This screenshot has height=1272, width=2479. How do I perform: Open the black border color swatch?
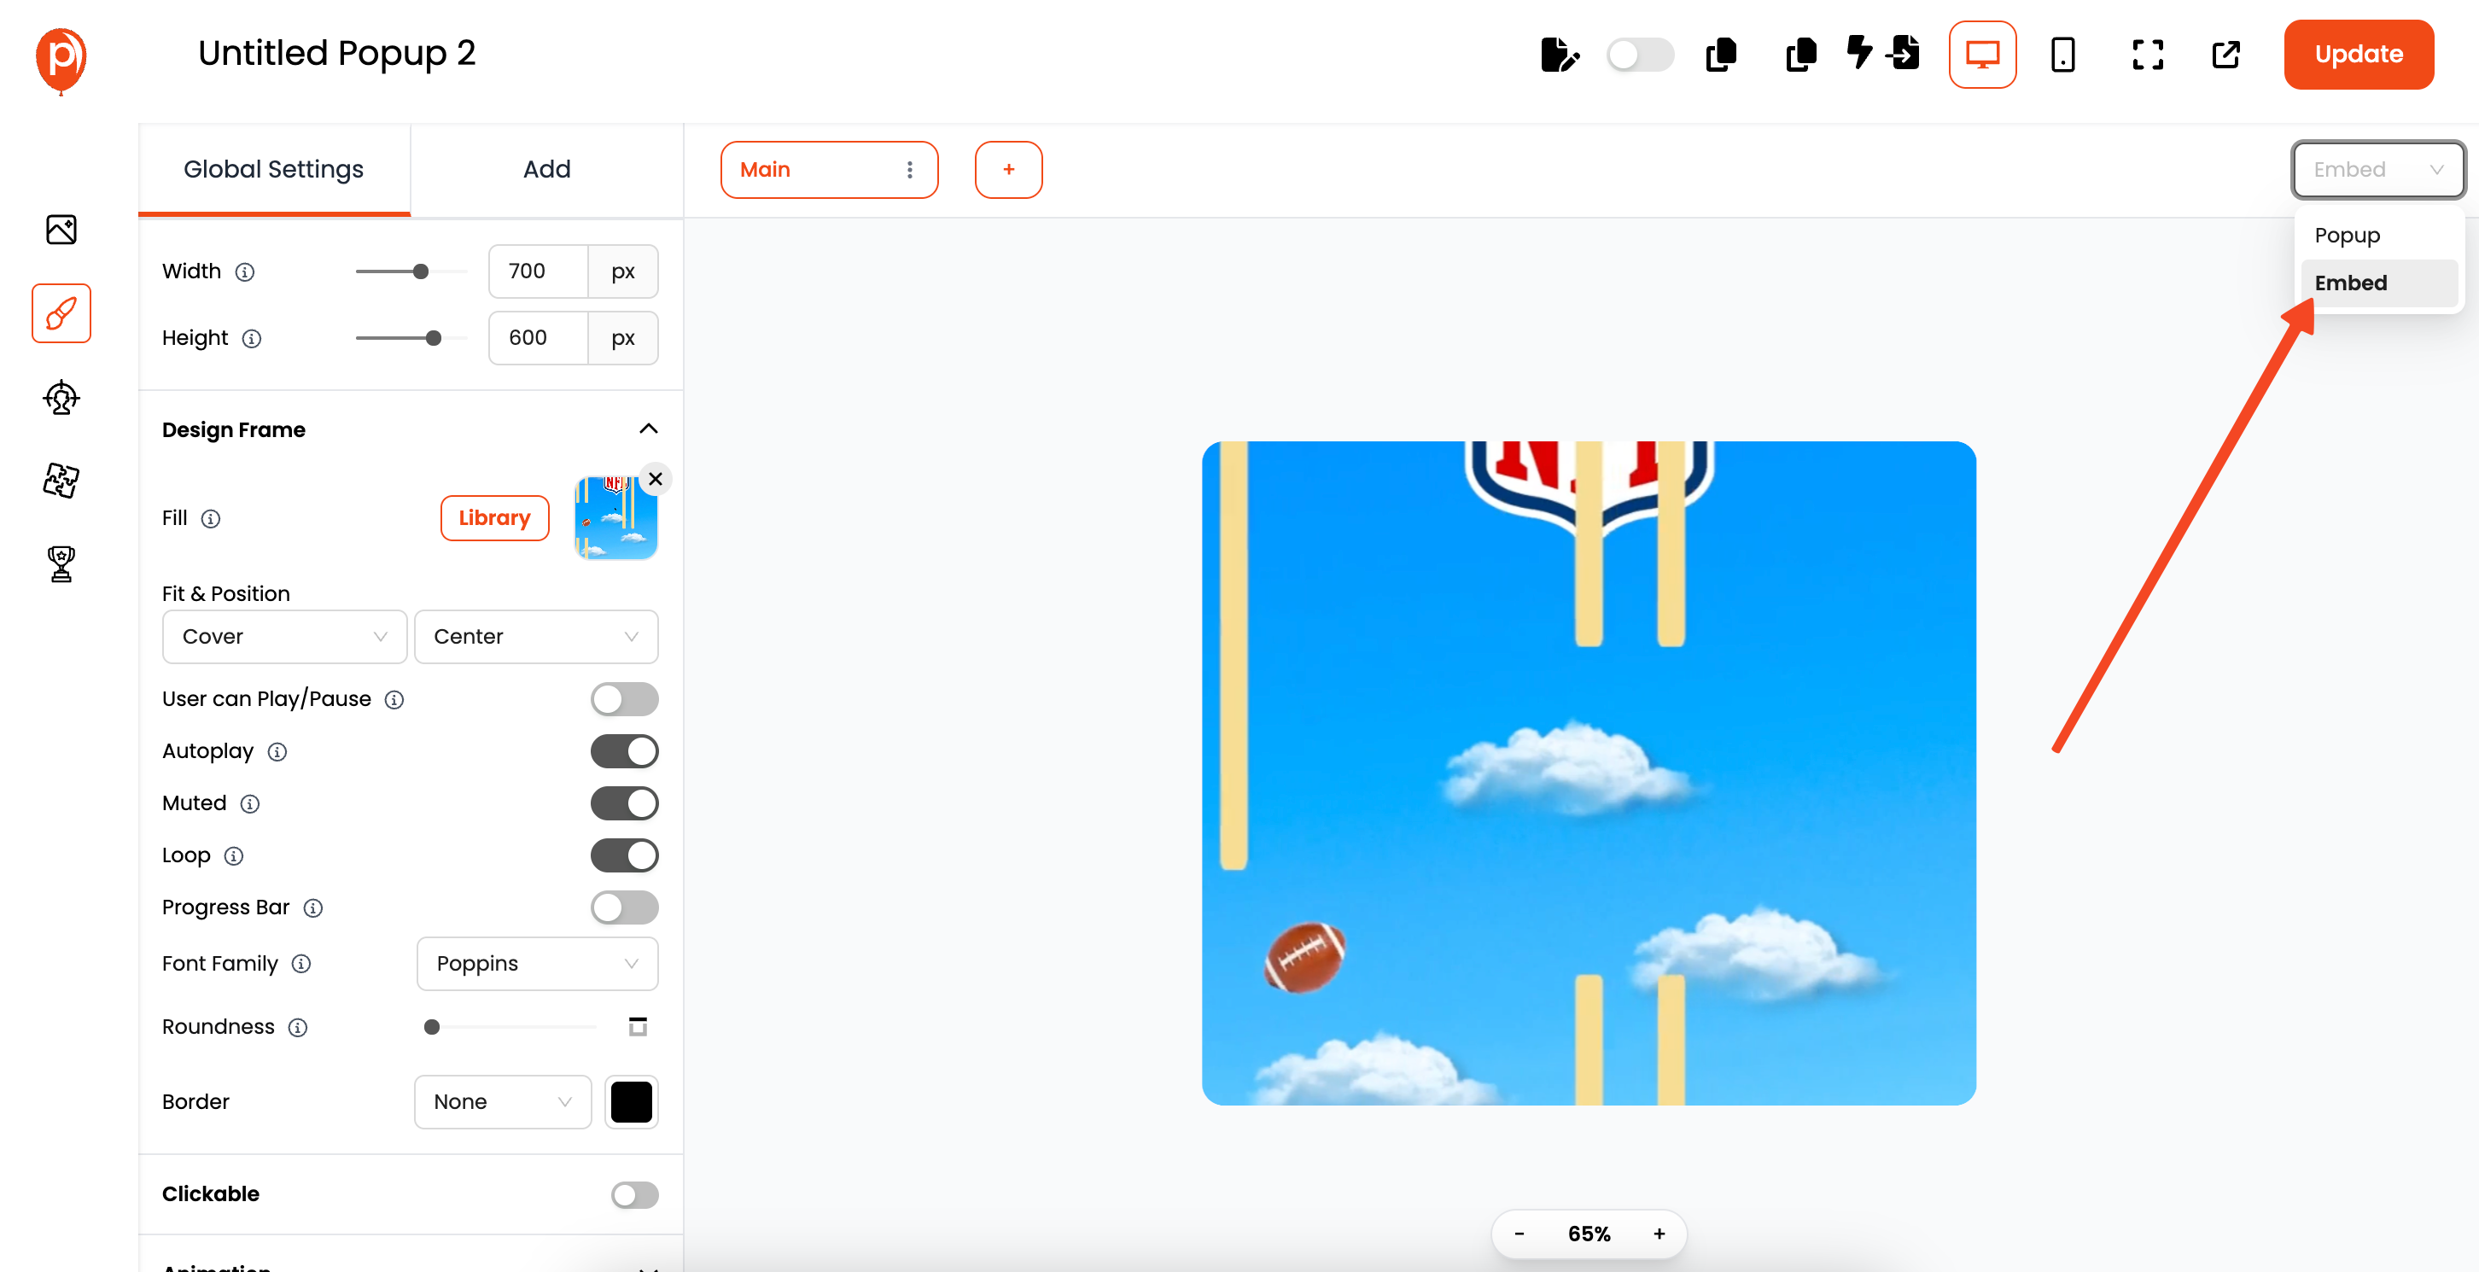(632, 1102)
